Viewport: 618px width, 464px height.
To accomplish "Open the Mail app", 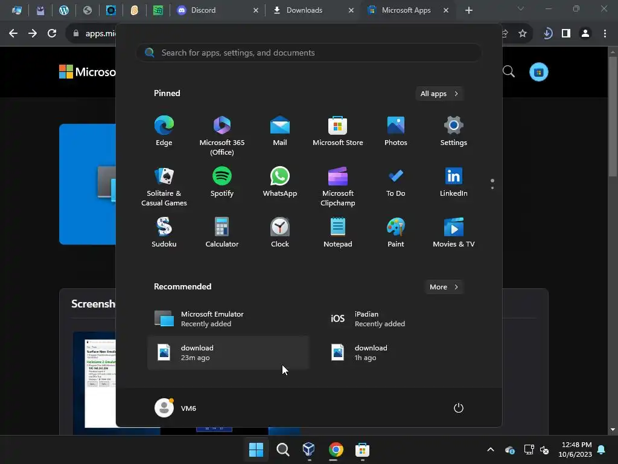I will 280,131.
